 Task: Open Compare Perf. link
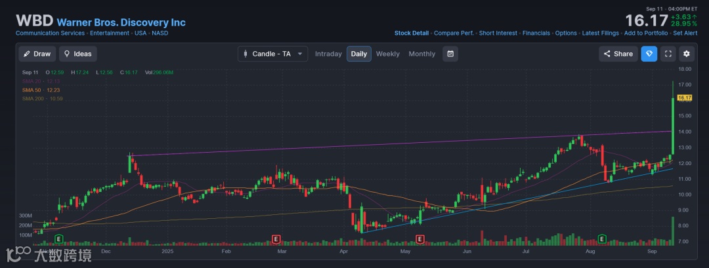(454, 33)
